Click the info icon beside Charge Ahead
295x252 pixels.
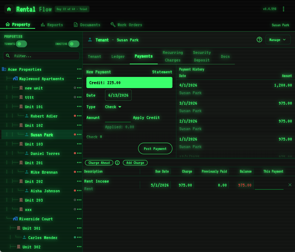[x=117, y=162]
